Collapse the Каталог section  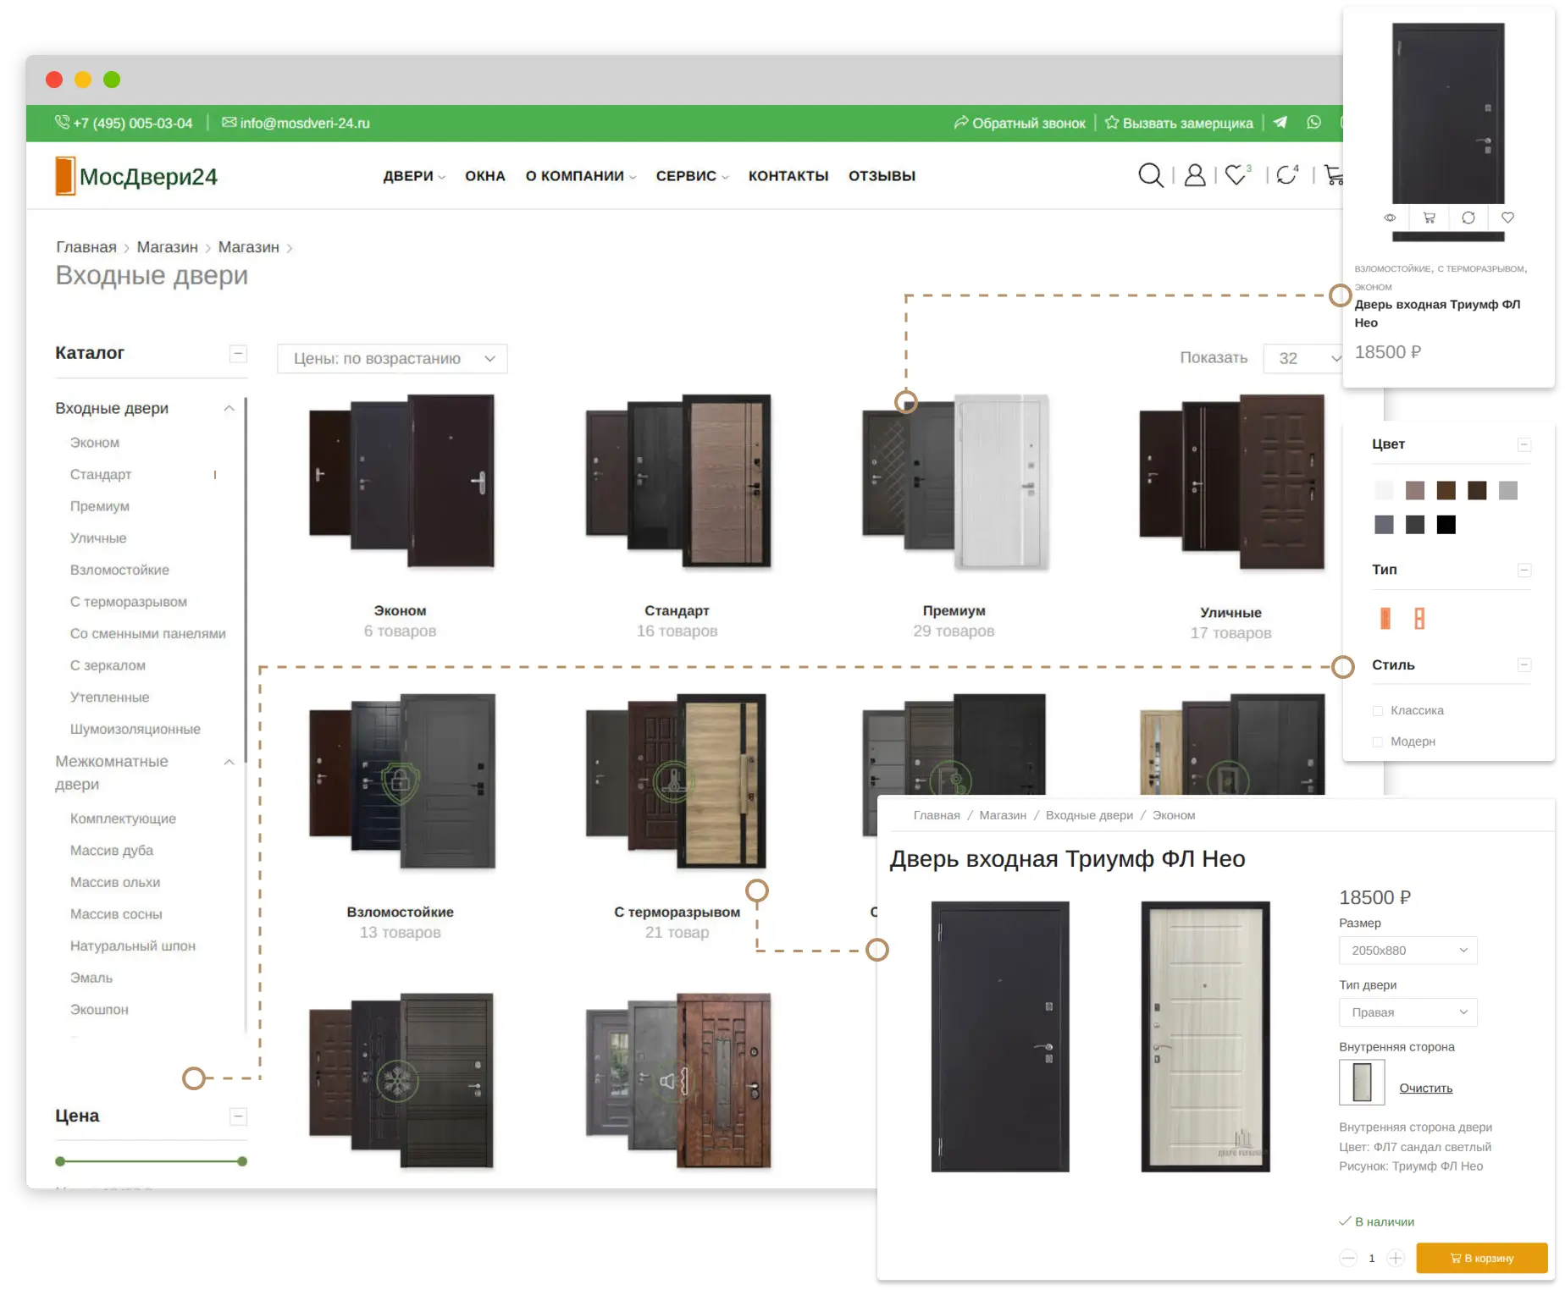(238, 353)
